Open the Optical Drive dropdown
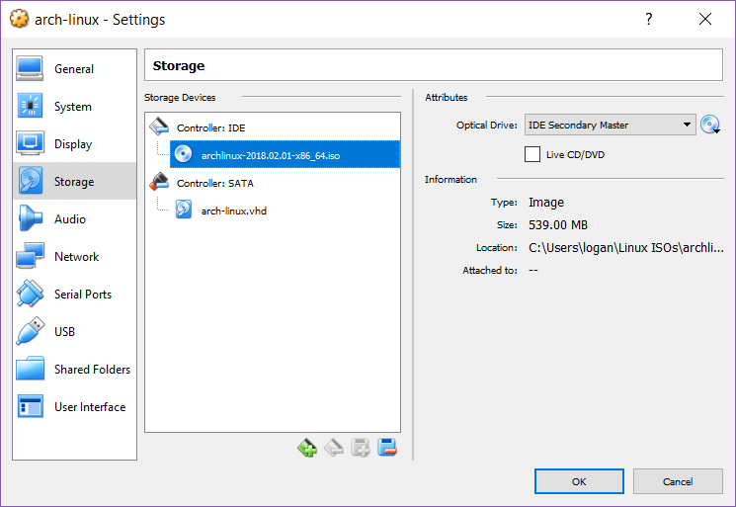Image resolution: width=736 pixels, height=507 pixels. pyautogui.click(x=610, y=125)
